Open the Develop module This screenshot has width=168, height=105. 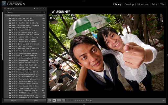point(129,4)
